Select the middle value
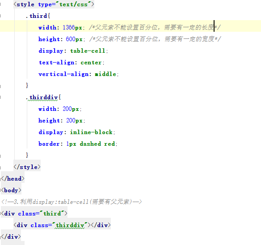Screen dimensions: 261x245 (105, 74)
